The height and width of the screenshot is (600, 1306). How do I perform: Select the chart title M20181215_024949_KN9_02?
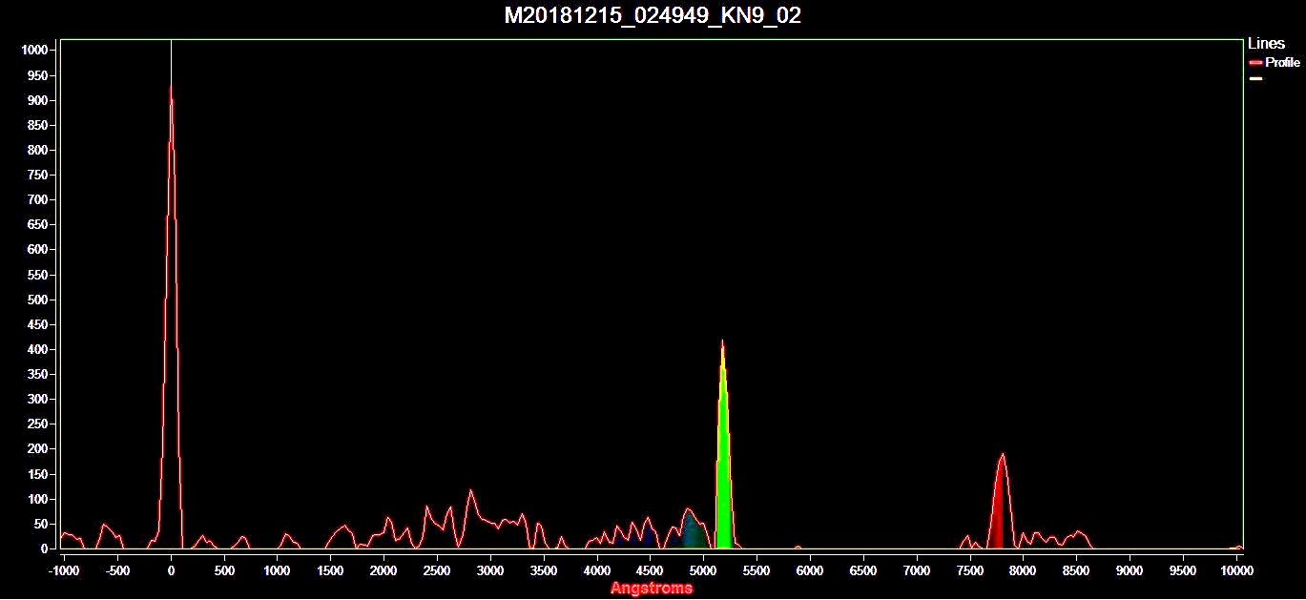(653, 16)
